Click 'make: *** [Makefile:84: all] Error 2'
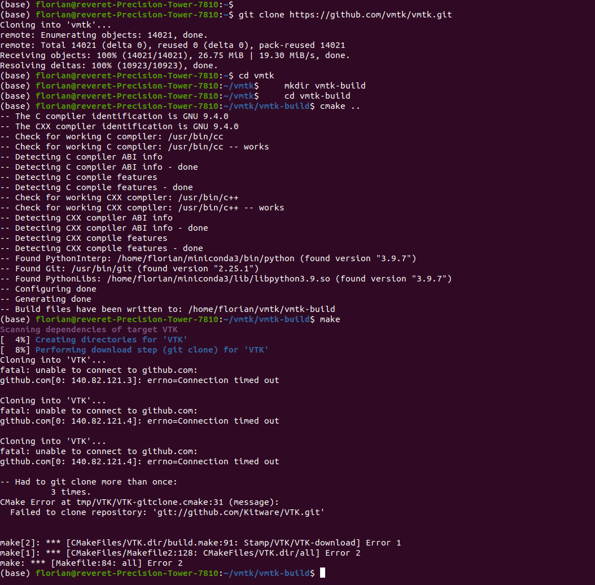This screenshot has height=585, width=595. point(91,564)
